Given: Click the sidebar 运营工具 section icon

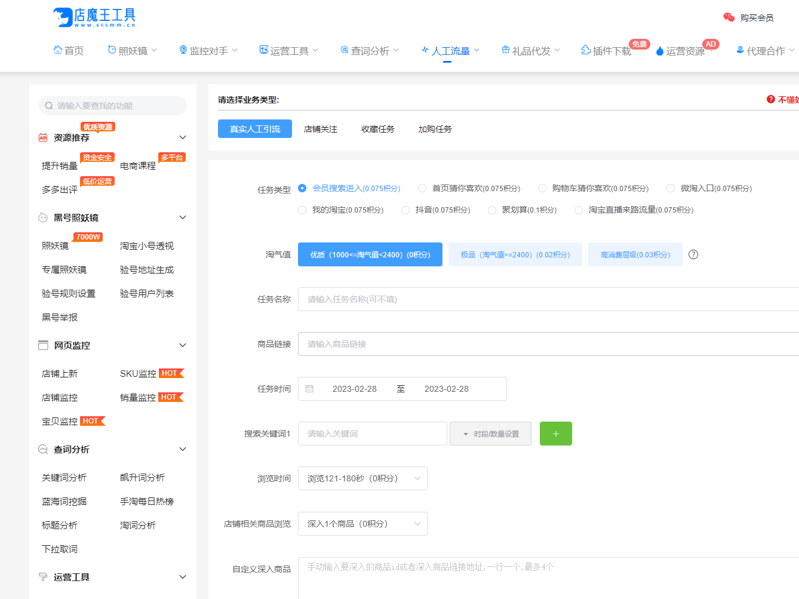Looking at the screenshot, I should (43, 577).
